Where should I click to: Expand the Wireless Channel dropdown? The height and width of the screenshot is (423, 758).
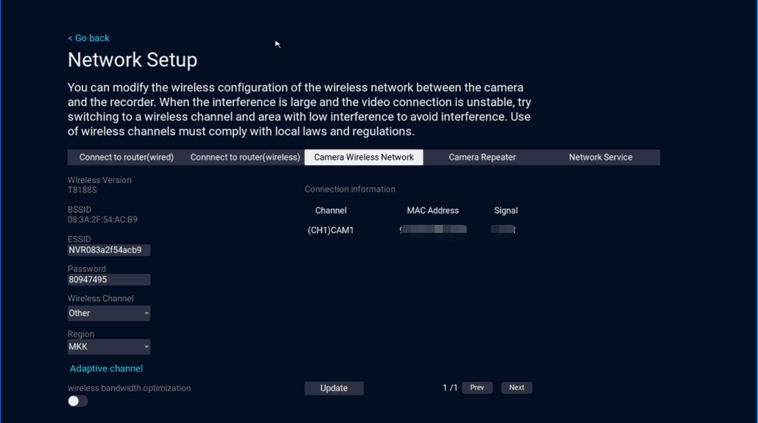point(109,314)
